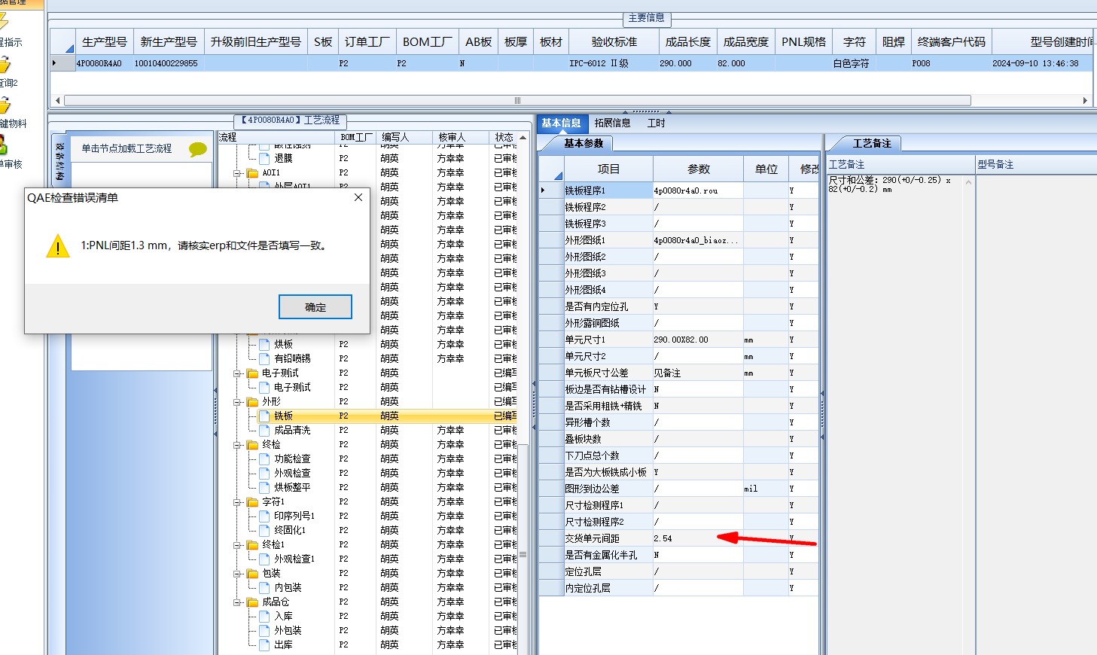Collapse the 成品仓 folder node

pyautogui.click(x=238, y=602)
